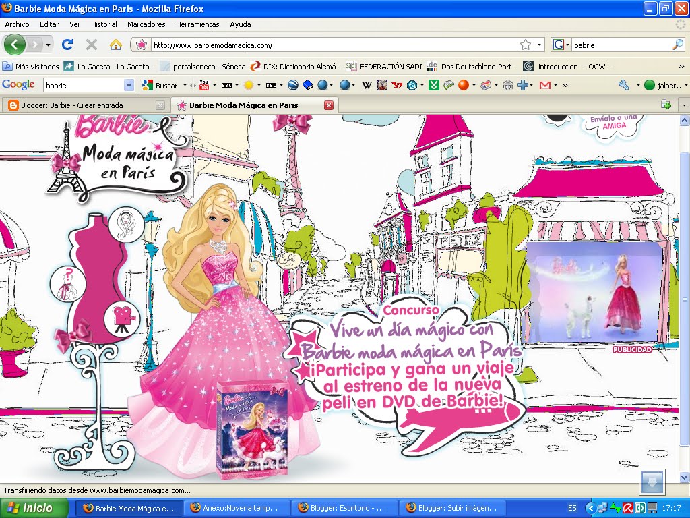Viewport: 690px width, 518px height.
Task: Open the list all tabs dropdown
Action: (x=683, y=105)
